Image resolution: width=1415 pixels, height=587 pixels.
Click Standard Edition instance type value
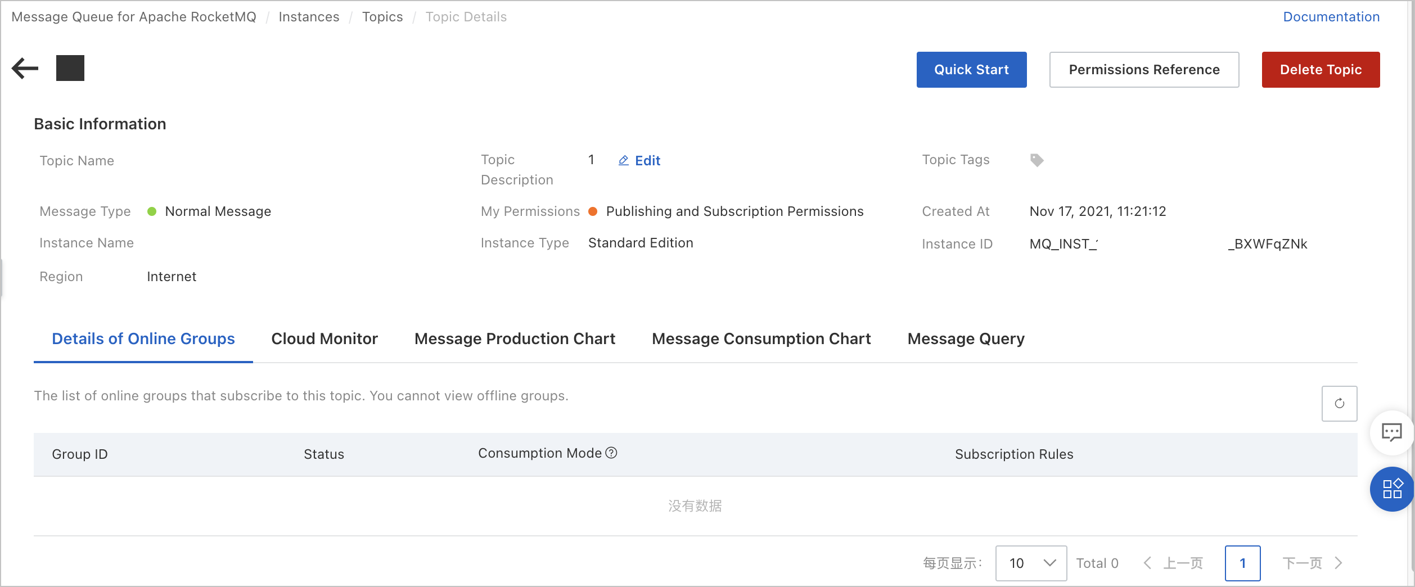click(x=641, y=243)
